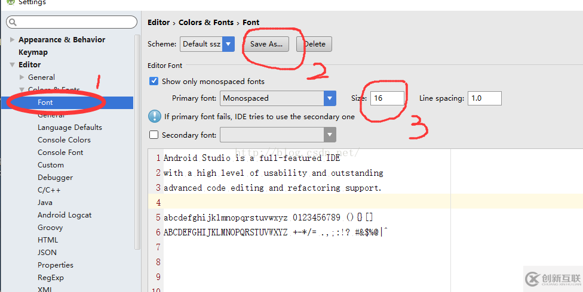Viewport: 583px width, 292px height.
Task: Click the Editor category label
Action: pyautogui.click(x=29, y=64)
